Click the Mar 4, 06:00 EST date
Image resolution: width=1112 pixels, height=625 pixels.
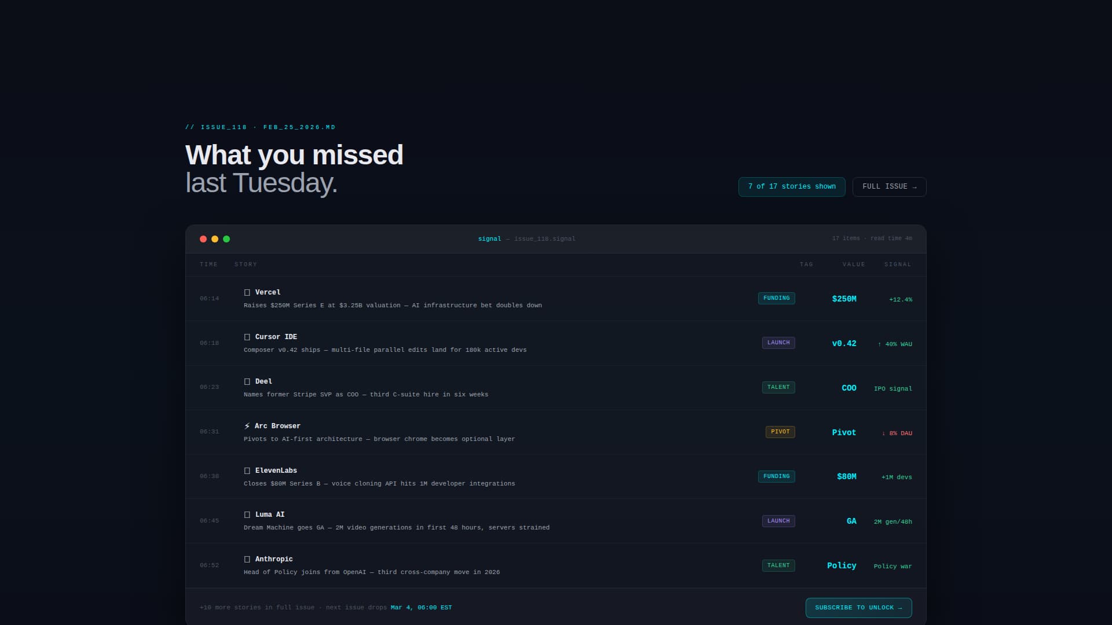(421, 608)
